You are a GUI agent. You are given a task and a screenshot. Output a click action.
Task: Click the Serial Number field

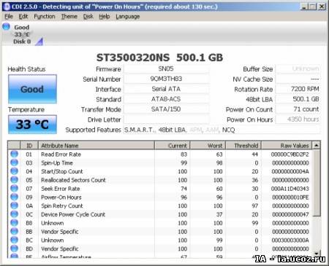pyautogui.click(x=166, y=79)
